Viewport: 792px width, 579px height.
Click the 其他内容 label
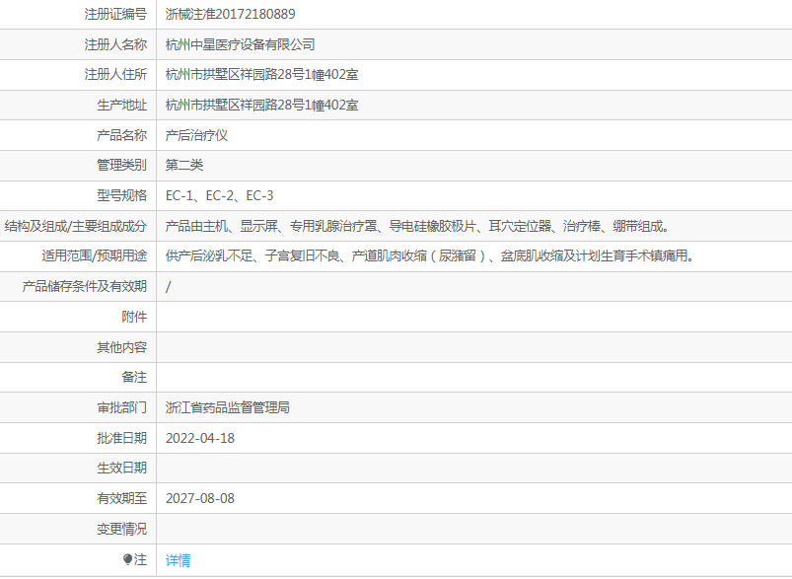tap(121, 347)
